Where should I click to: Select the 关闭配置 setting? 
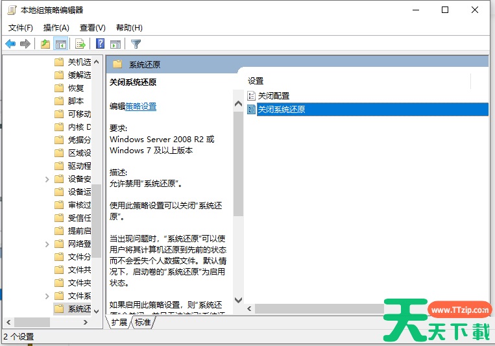pyautogui.click(x=274, y=95)
